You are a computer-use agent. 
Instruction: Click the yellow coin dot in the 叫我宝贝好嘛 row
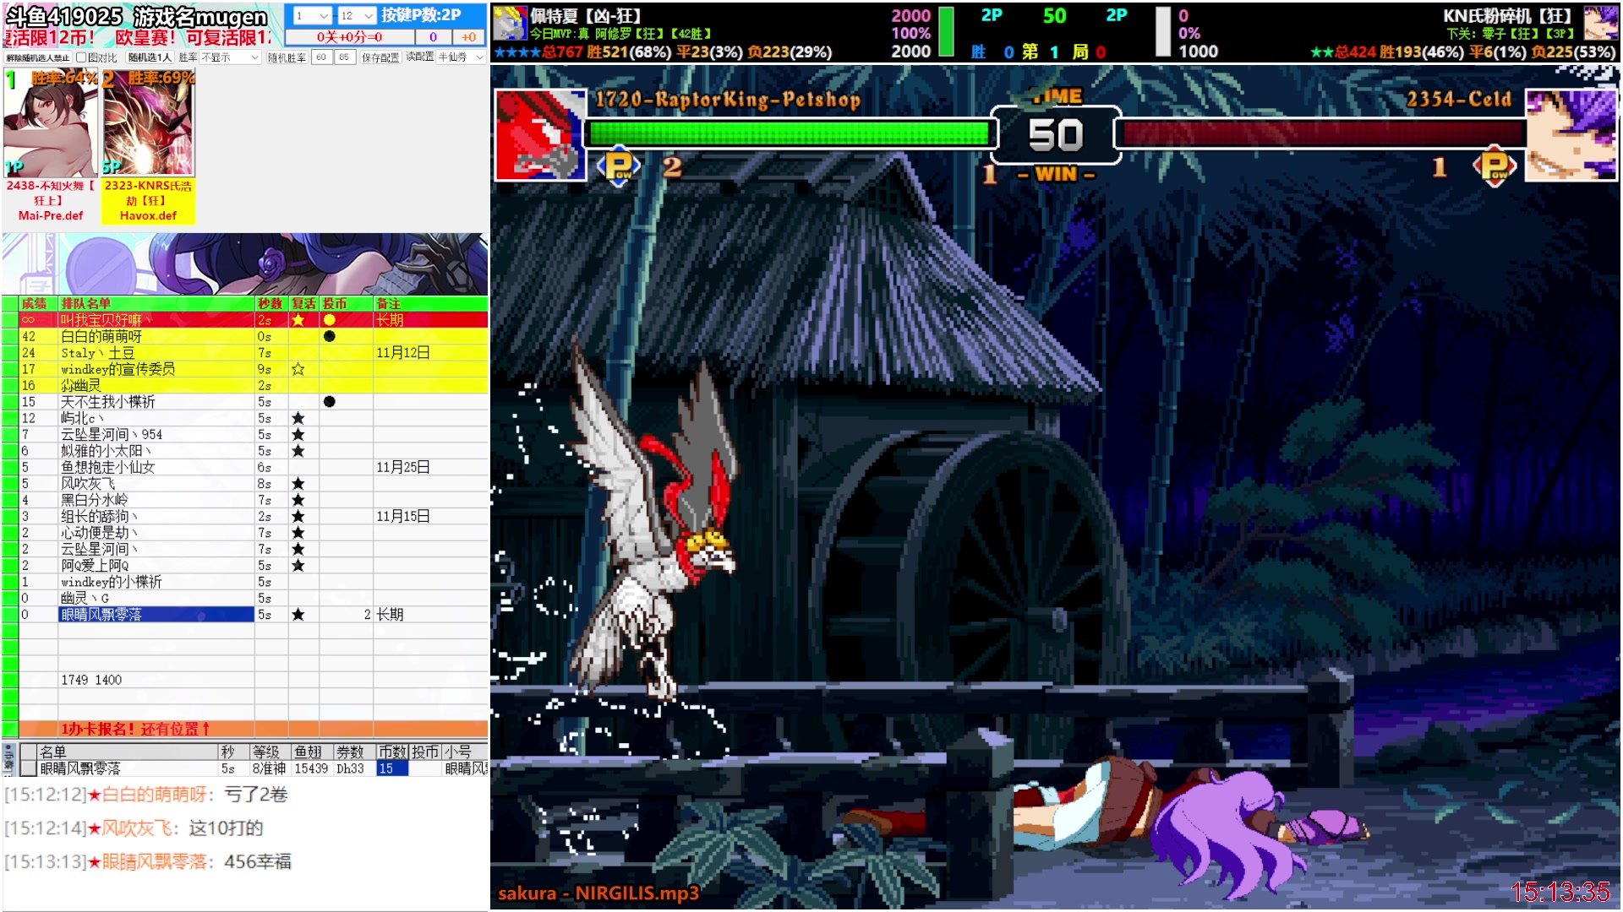(x=330, y=320)
